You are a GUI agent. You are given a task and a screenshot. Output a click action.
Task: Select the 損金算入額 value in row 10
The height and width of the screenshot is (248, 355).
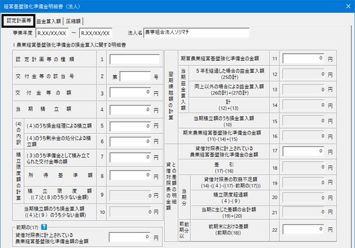131,212
